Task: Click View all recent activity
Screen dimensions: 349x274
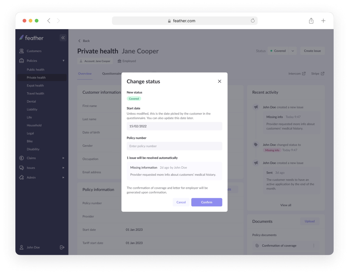Action: pos(286,205)
